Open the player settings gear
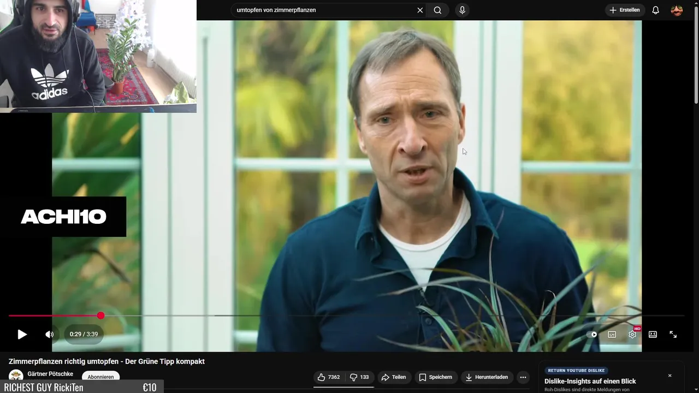 (632, 334)
